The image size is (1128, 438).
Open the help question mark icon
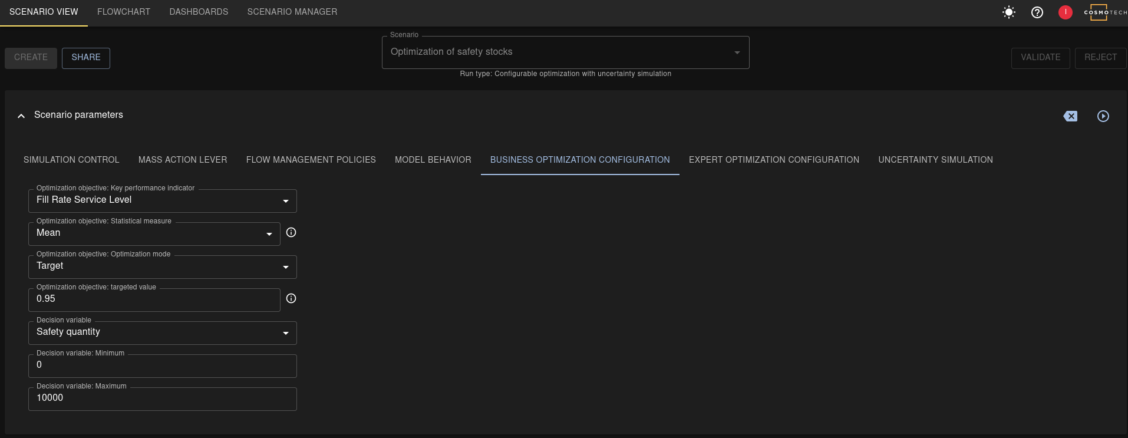[1037, 12]
